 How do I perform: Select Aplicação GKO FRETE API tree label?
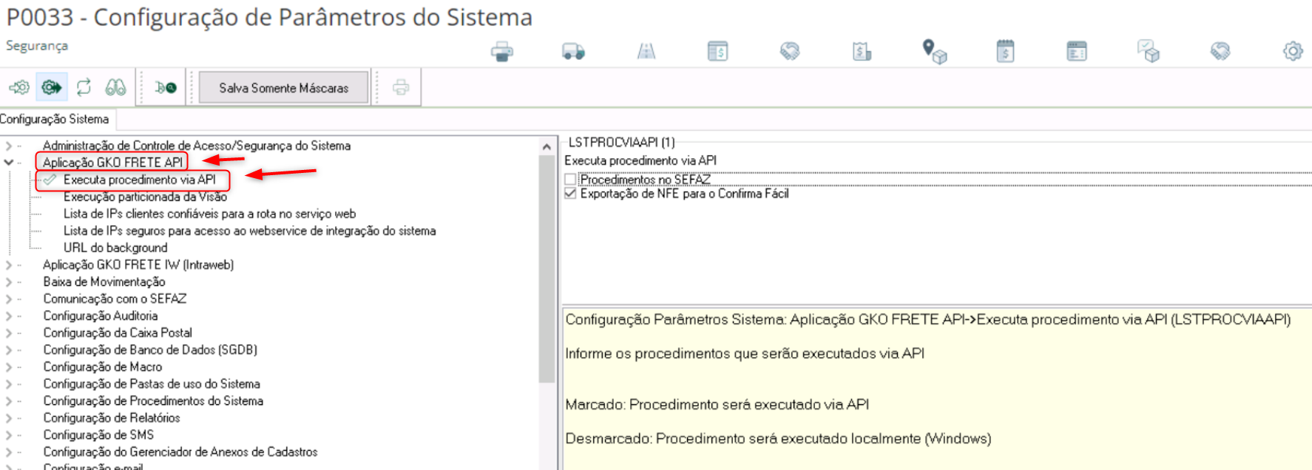click(x=112, y=163)
